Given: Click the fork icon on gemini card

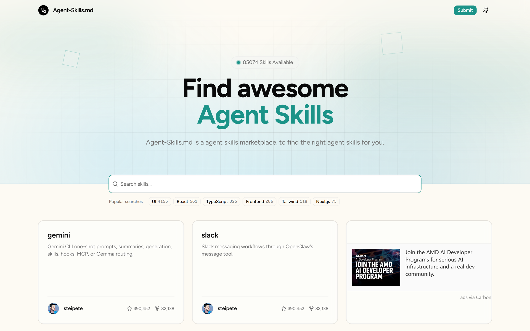Looking at the screenshot, I should tap(157, 308).
